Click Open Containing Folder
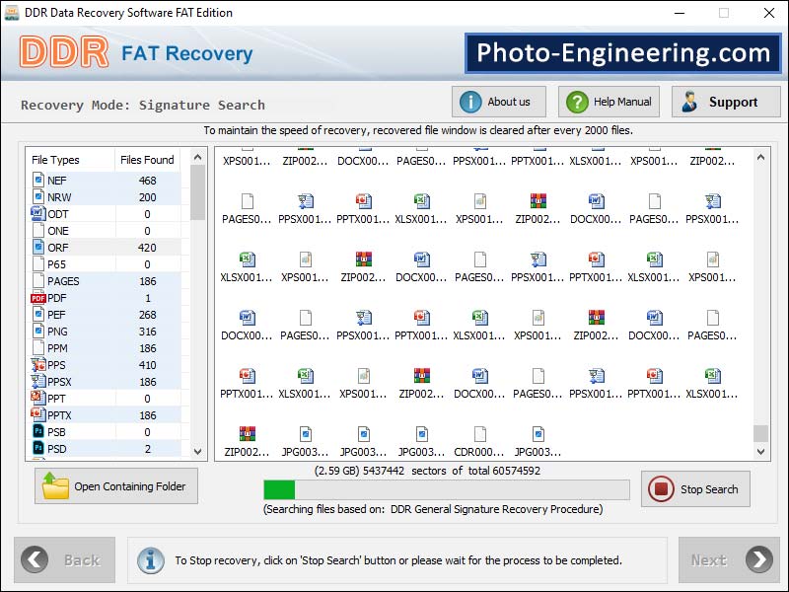This screenshot has width=789, height=592. click(115, 485)
